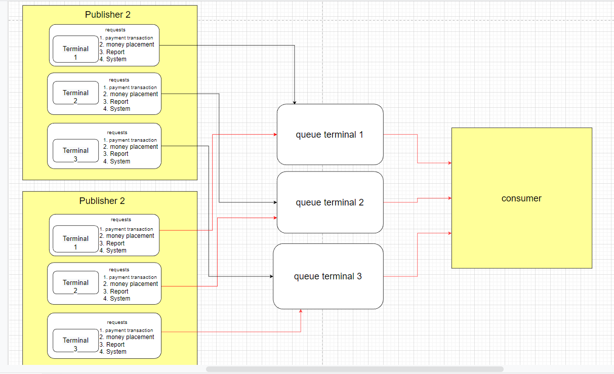This screenshot has width=614, height=374.
Task: Click the queue terminal 1 rounded rectangle
Action: (x=330, y=134)
